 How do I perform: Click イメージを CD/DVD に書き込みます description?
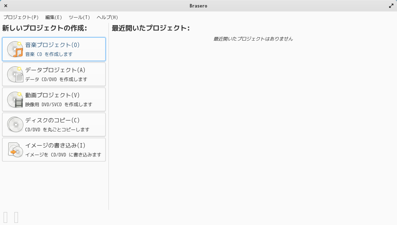pos(63,154)
